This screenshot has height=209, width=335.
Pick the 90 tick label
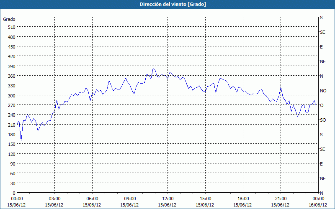(x=13, y=164)
